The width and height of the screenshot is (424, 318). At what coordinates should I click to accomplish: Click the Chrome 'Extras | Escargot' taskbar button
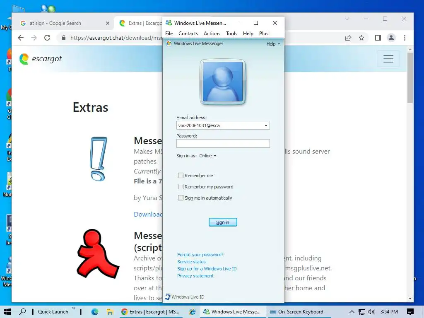pos(151,312)
